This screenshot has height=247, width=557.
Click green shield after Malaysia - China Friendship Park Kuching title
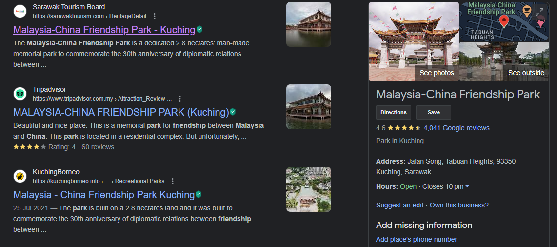199,195
